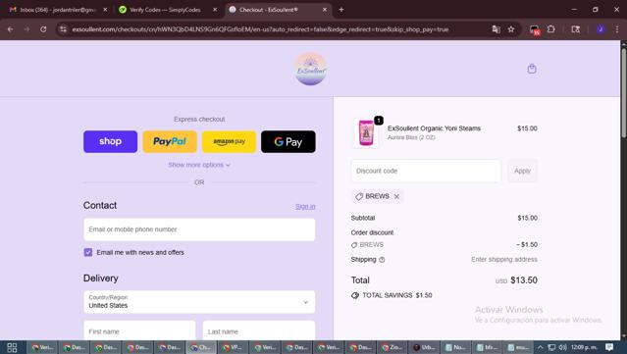Open the shopping bag cart icon
Viewport: 627px width, 354px height.
pyautogui.click(x=532, y=69)
